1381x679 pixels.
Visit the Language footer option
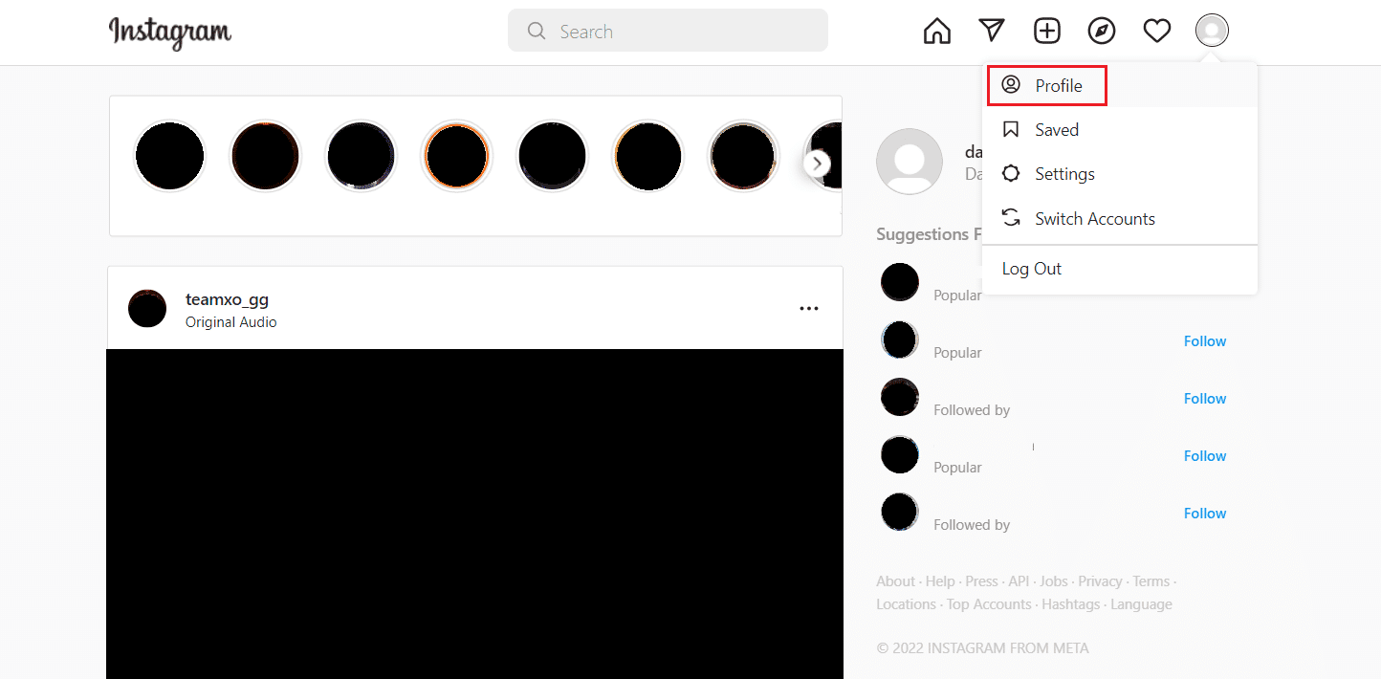coord(1140,603)
